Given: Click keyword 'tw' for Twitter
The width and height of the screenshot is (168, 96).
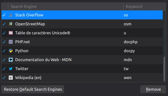Looking at the screenshot, I should [126, 69].
